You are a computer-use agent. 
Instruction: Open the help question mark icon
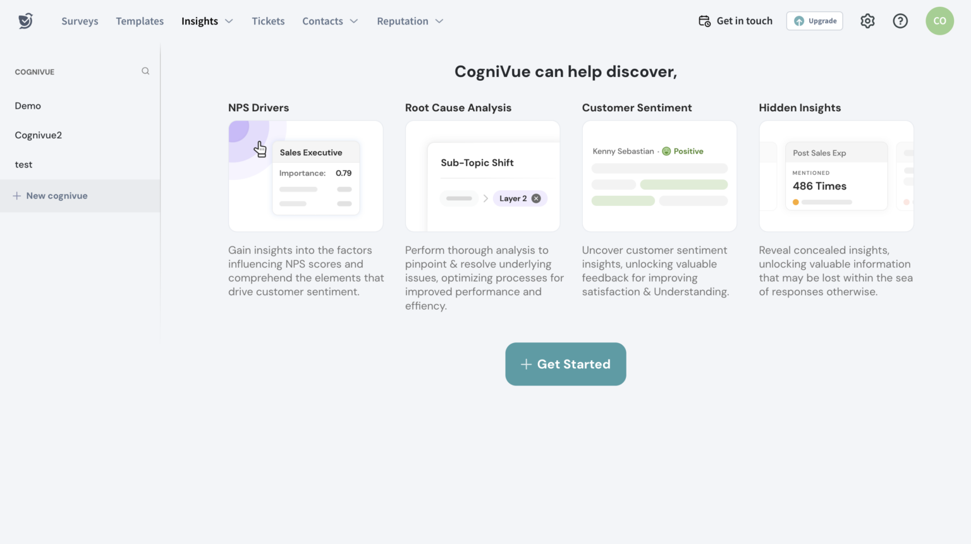pyautogui.click(x=900, y=21)
